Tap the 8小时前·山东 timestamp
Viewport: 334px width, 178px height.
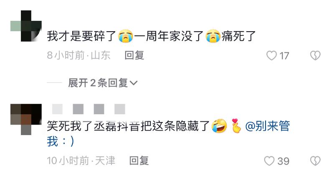tap(78, 55)
